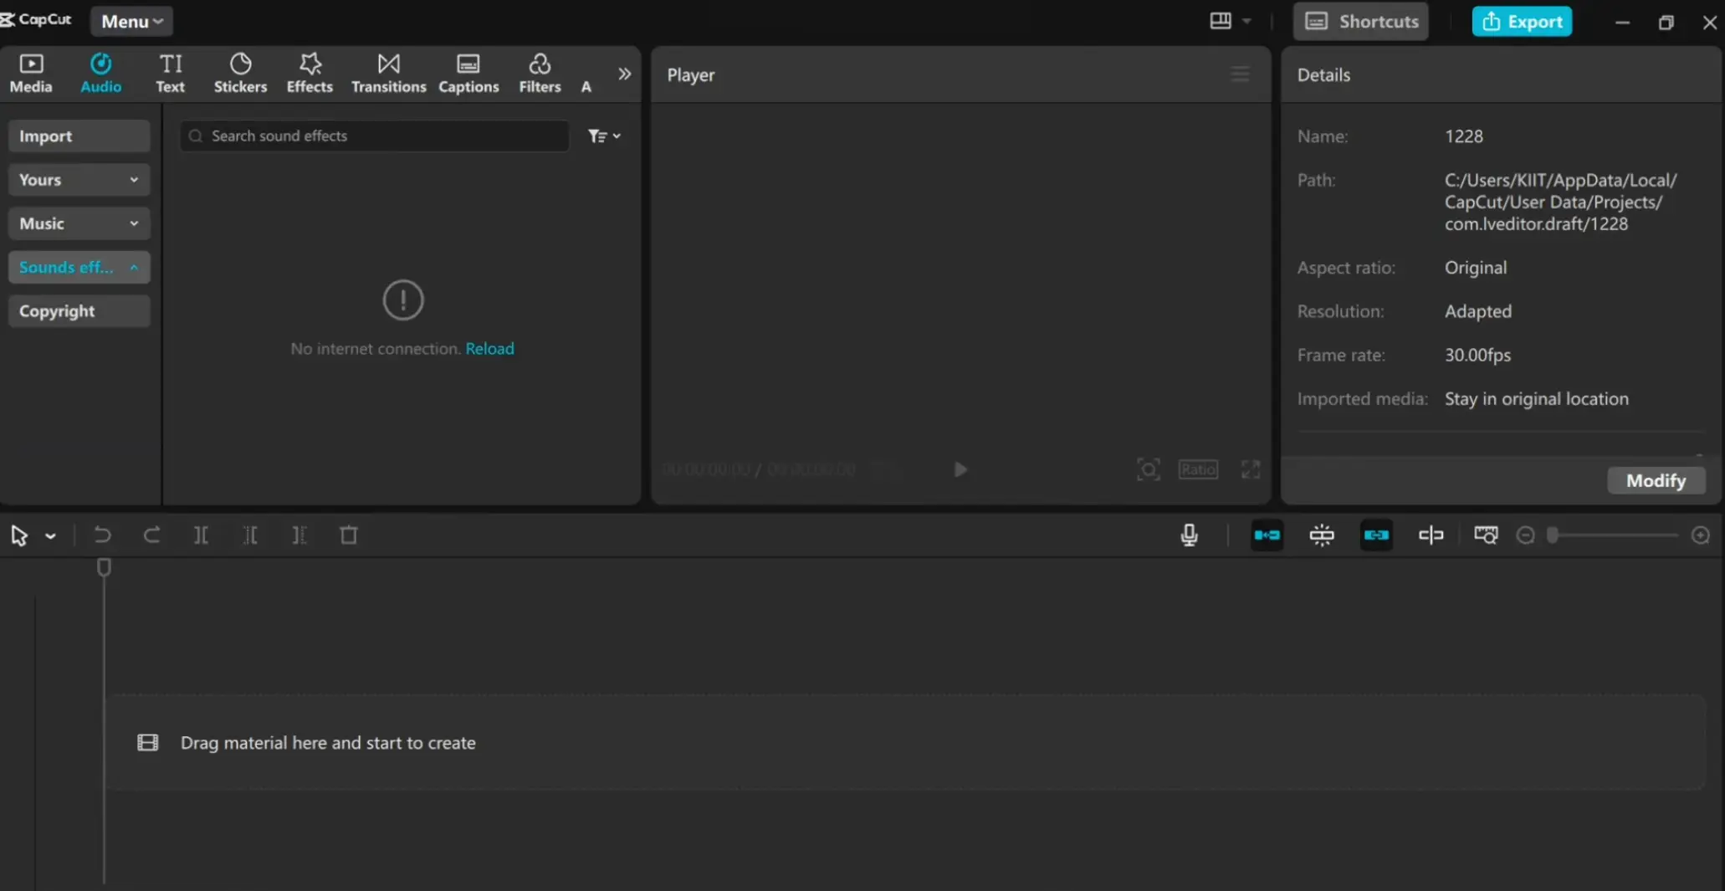Click the undo arrow
1725x891 pixels.
tap(102, 535)
